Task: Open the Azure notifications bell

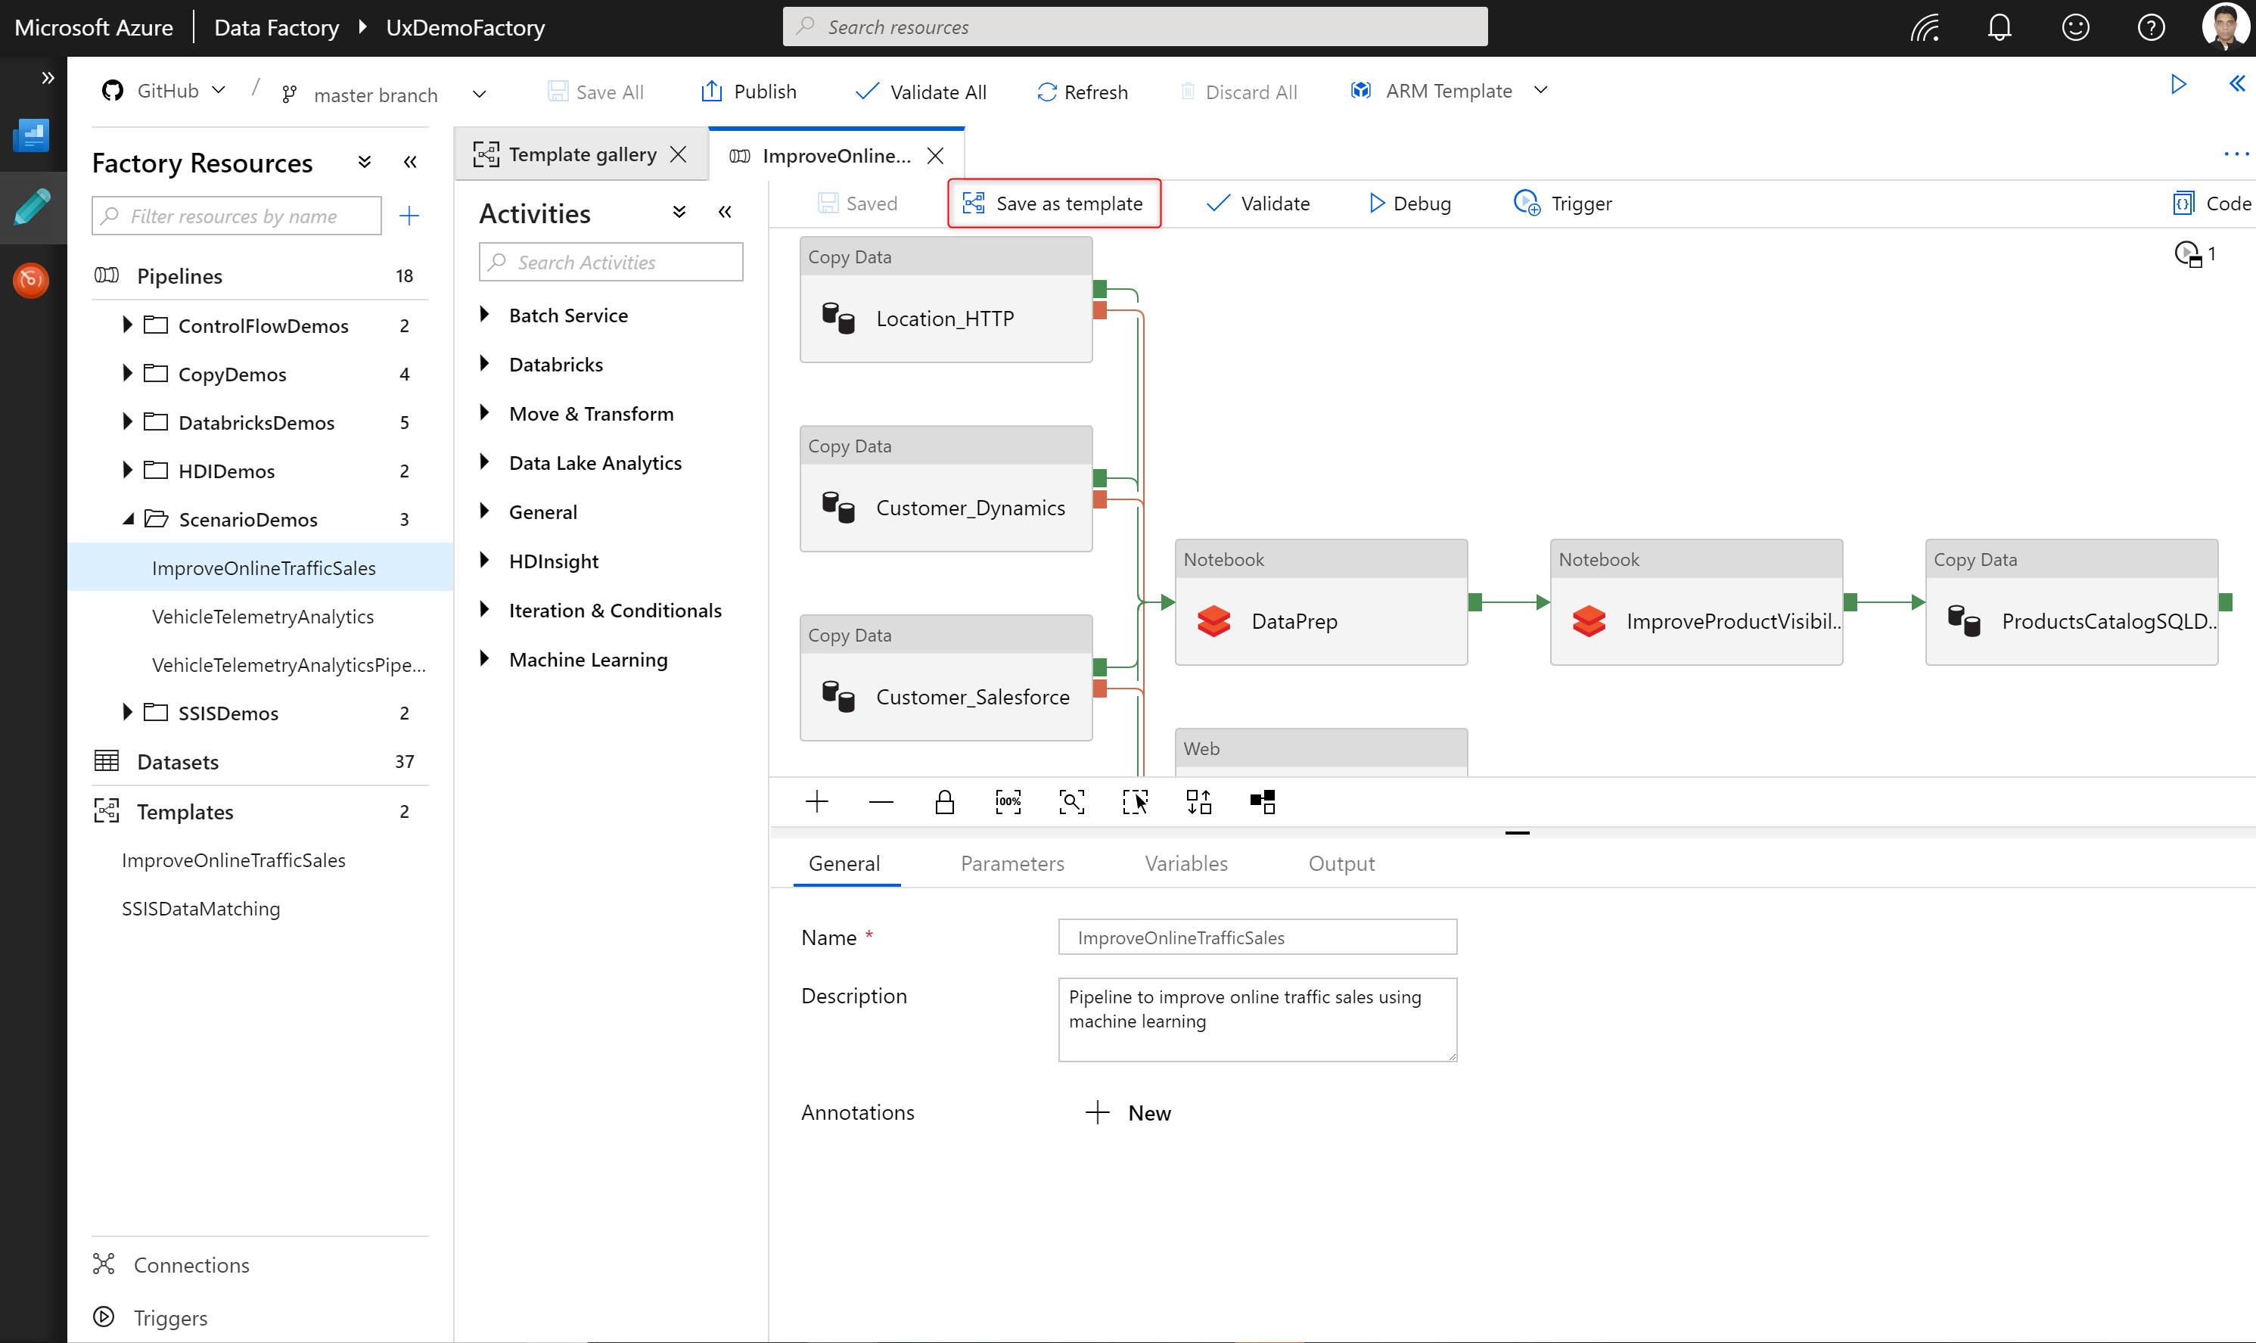Action: click(x=1999, y=26)
